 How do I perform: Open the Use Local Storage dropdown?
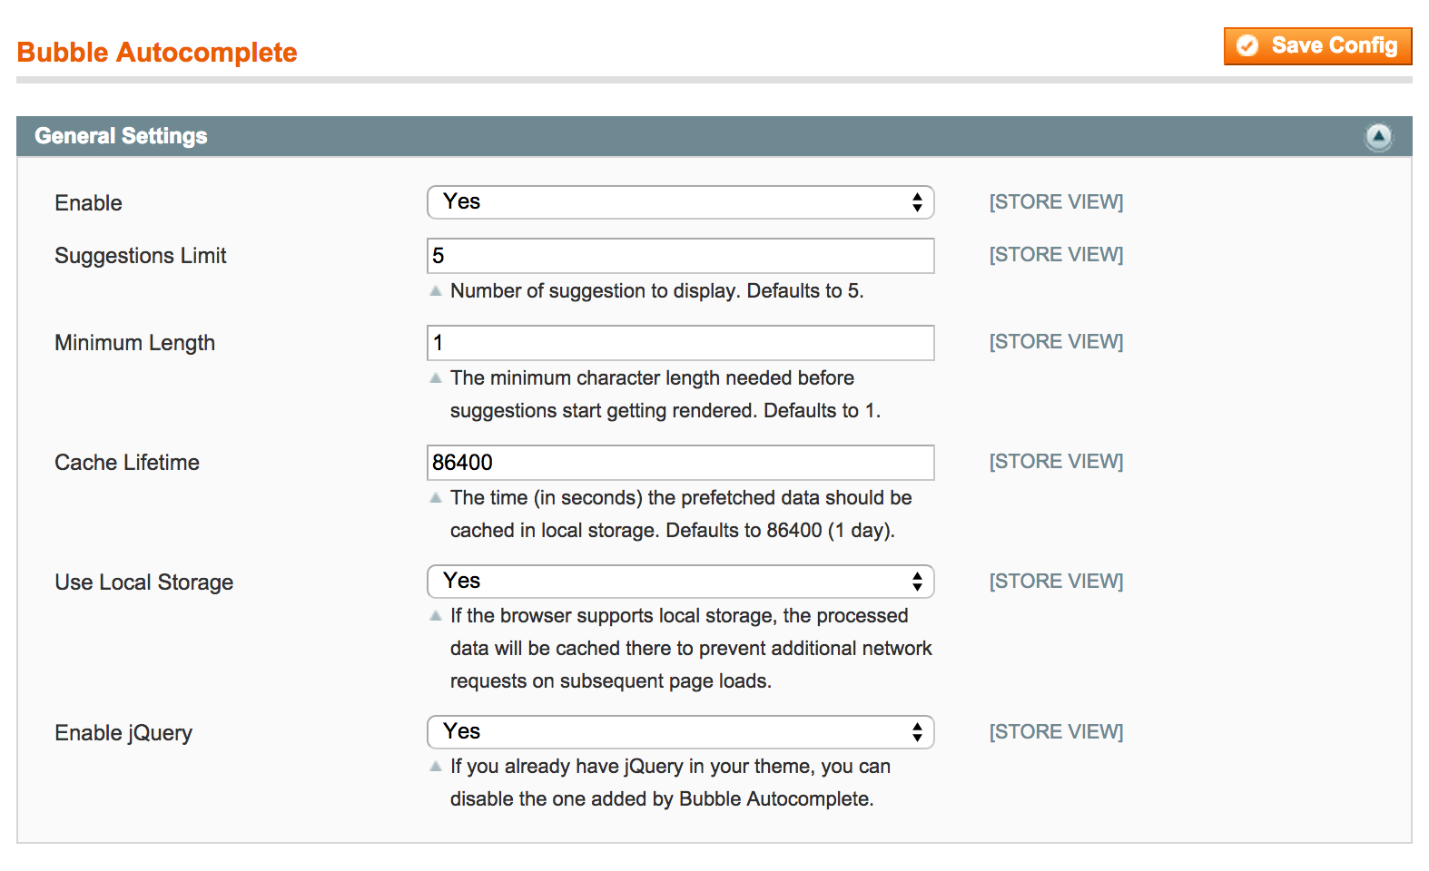(x=680, y=582)
